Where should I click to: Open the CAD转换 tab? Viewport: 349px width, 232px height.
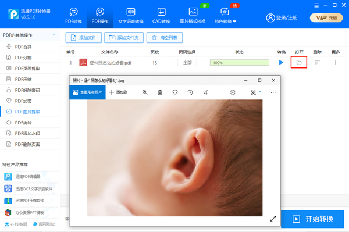(161, 15)
